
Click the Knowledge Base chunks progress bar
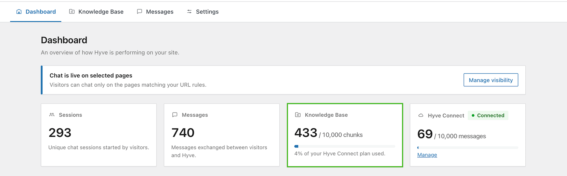pos(345,146)
